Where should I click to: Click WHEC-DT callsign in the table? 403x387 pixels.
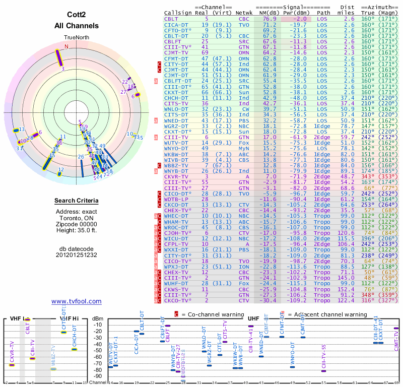pyautogui.click(x=176, y=216)
